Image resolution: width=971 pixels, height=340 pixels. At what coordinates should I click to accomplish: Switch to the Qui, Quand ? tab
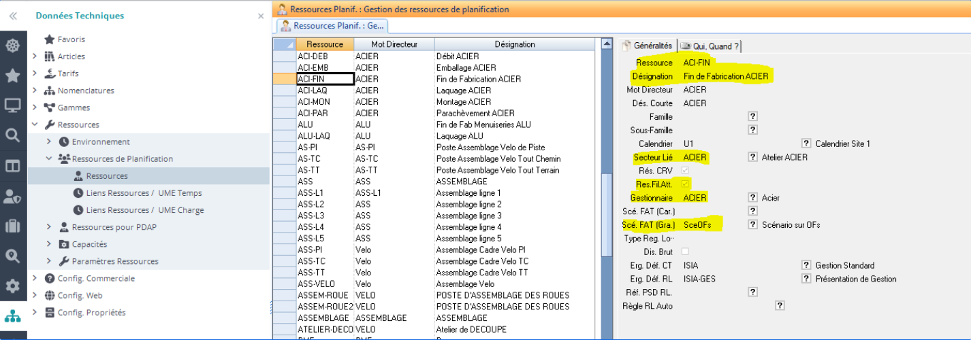[711, 46]
